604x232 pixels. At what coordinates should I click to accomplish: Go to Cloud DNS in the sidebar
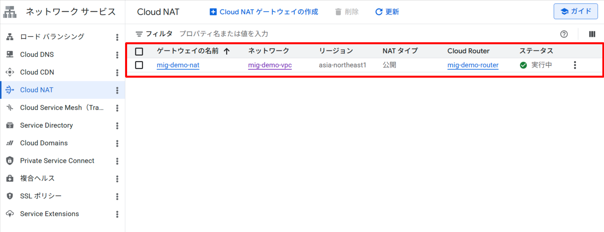(x=37, y=54)
